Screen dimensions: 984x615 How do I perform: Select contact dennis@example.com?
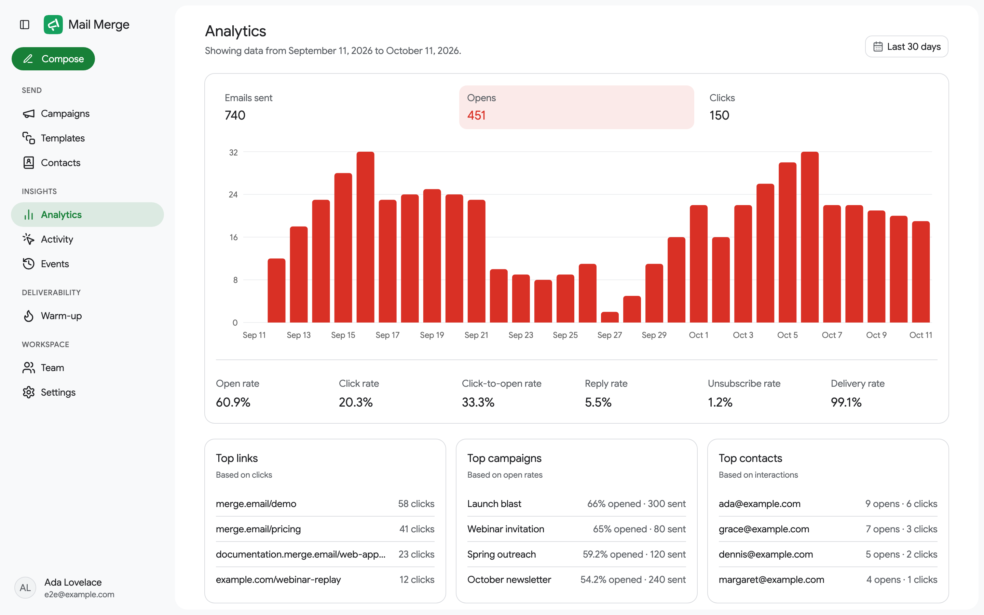click(x=828, y=555)
